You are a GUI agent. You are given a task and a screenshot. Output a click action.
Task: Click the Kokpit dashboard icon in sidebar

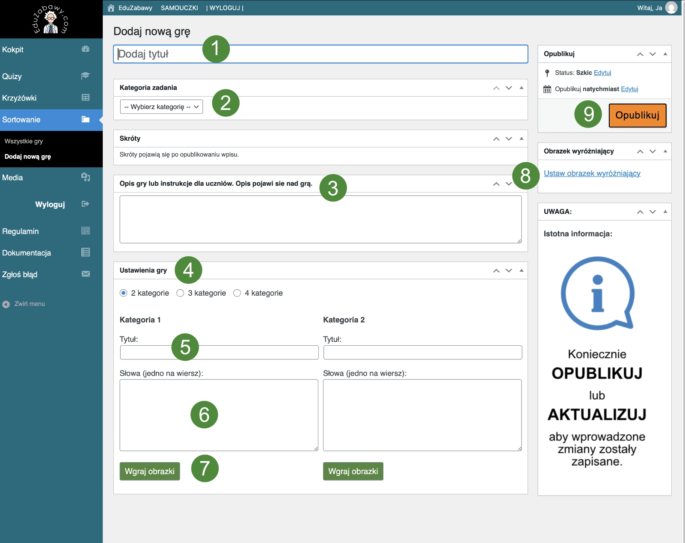pyautogui.click(x=86, y=49)
